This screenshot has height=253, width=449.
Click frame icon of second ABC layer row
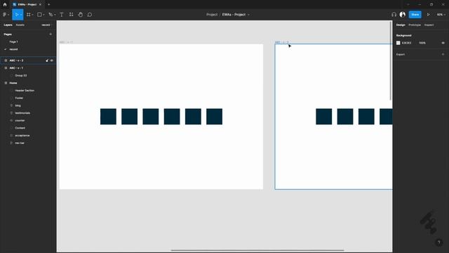click(6, 68)
